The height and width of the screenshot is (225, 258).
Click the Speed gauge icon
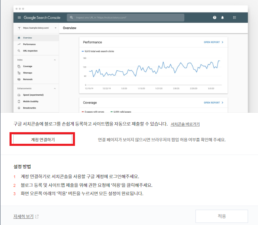(x=19, y=95)
